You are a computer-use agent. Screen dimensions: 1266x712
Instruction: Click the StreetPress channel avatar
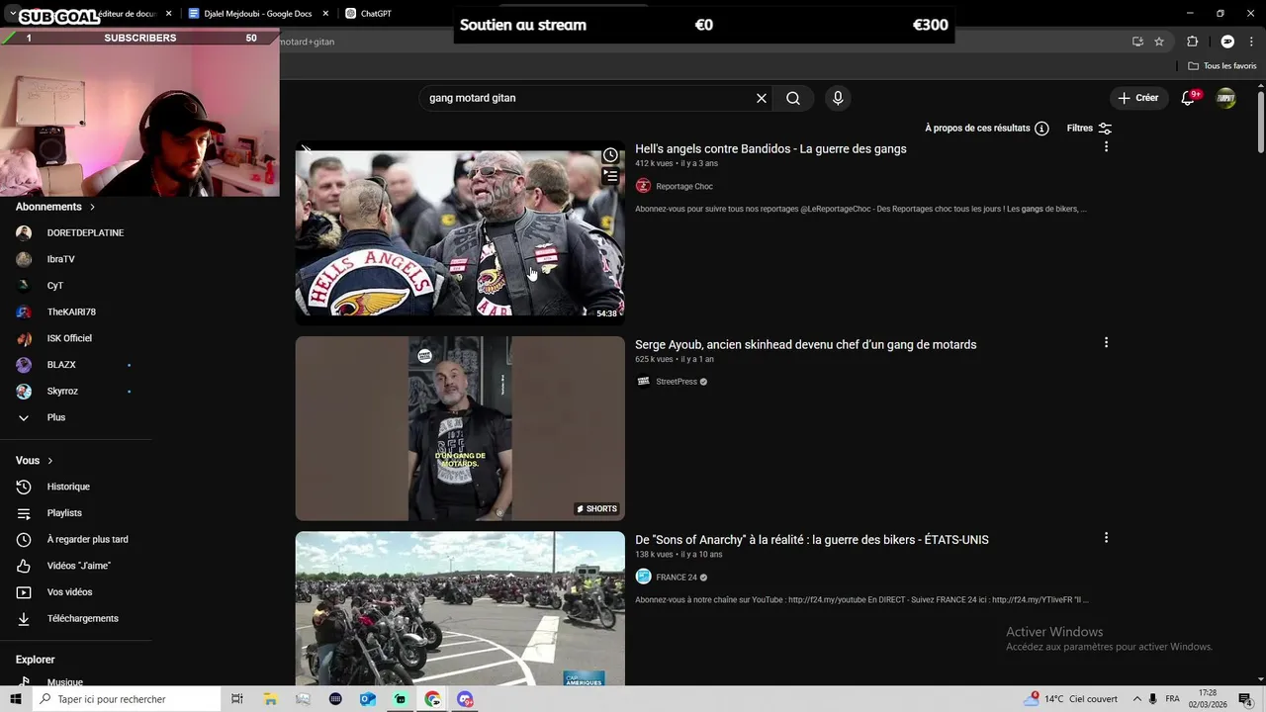pos(643,382)
